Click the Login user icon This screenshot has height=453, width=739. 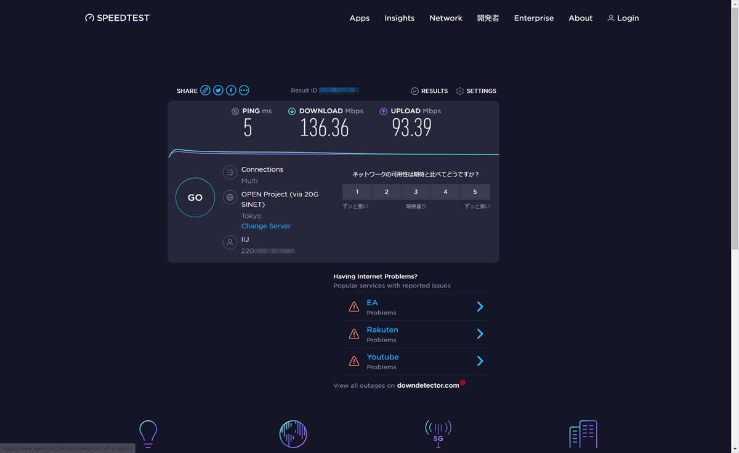(x=611, y=18)
